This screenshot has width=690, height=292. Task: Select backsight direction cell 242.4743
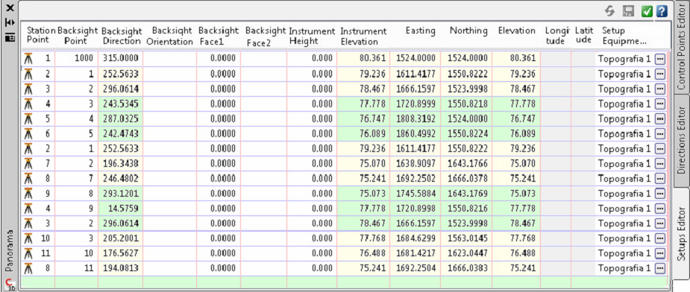(x=121, y=133)
